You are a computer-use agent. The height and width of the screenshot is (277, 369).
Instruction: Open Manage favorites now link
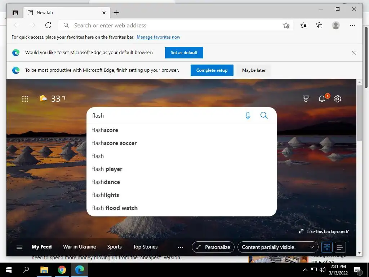click(x=159, y=37)
